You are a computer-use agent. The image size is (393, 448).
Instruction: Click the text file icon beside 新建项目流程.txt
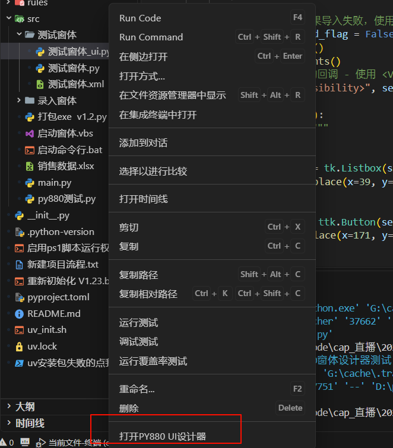20,265
